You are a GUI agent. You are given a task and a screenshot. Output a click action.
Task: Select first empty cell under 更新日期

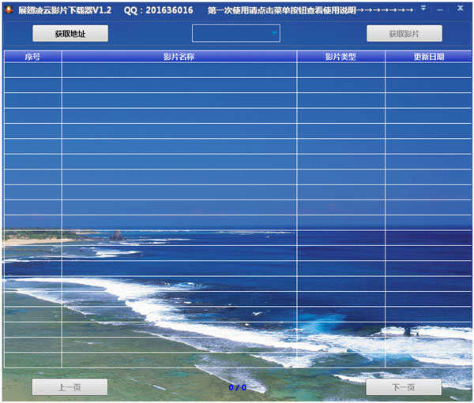(x=428, y=70)
